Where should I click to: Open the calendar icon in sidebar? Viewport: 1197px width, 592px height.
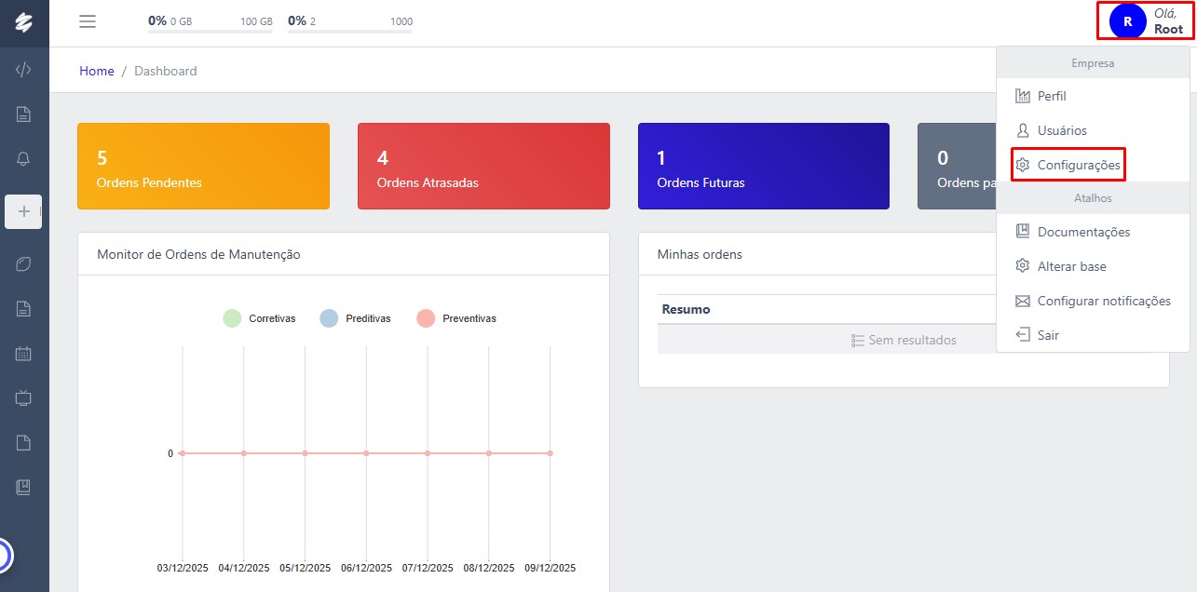click(x=23, y=354)
